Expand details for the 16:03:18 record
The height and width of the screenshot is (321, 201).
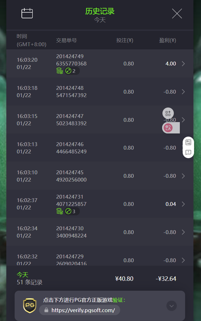coord(183,92)
